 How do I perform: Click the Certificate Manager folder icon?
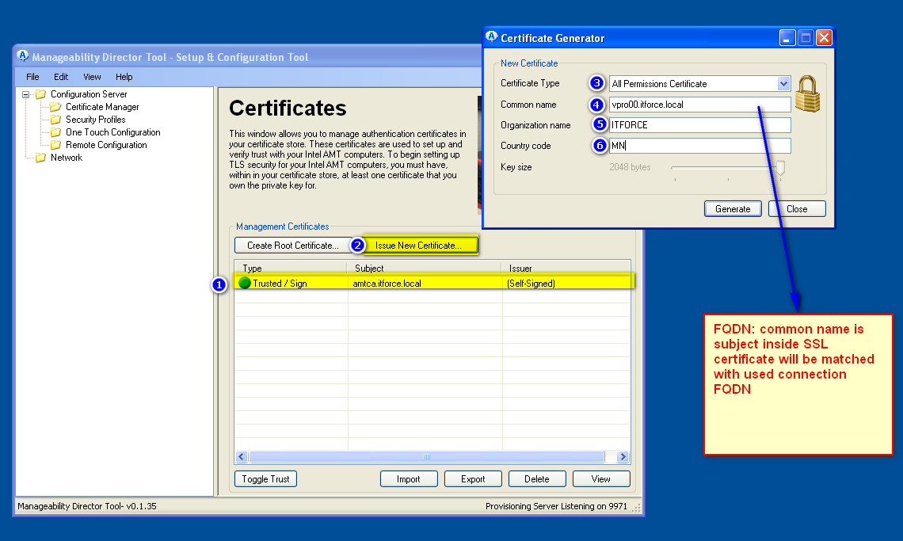55,107
